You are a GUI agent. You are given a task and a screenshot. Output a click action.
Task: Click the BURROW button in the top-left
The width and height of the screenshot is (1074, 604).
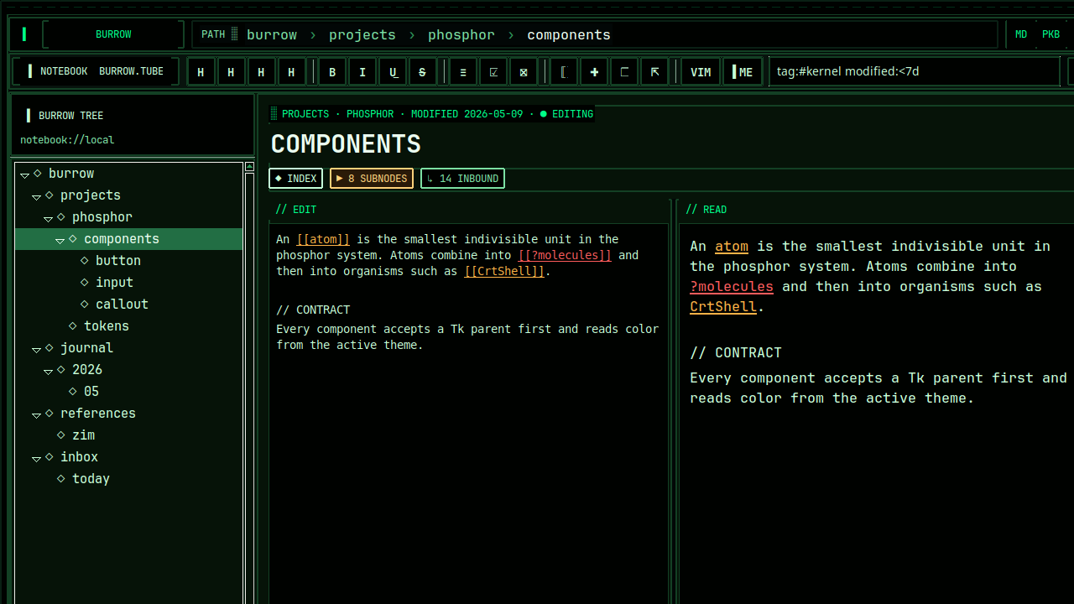tap(113, 34)
